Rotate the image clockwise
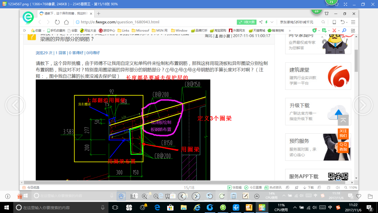 (x=222, y=196)
